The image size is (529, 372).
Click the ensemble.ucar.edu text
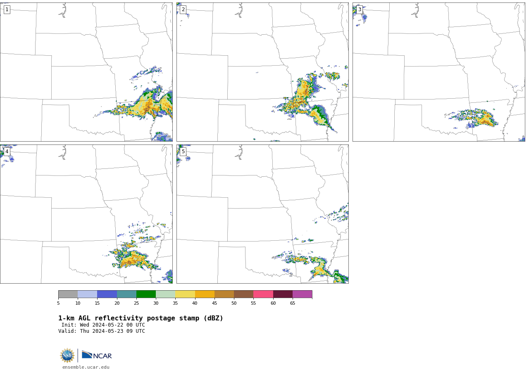coord(86,367)
